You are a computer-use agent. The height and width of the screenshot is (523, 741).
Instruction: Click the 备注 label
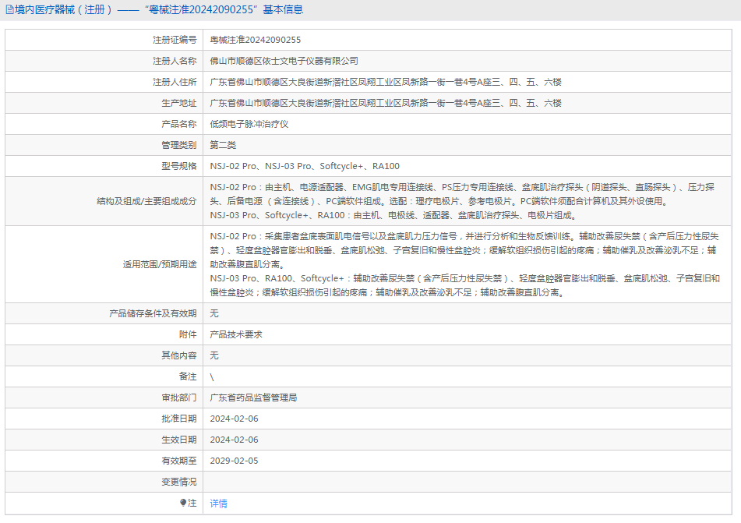[x=188, y=377]
